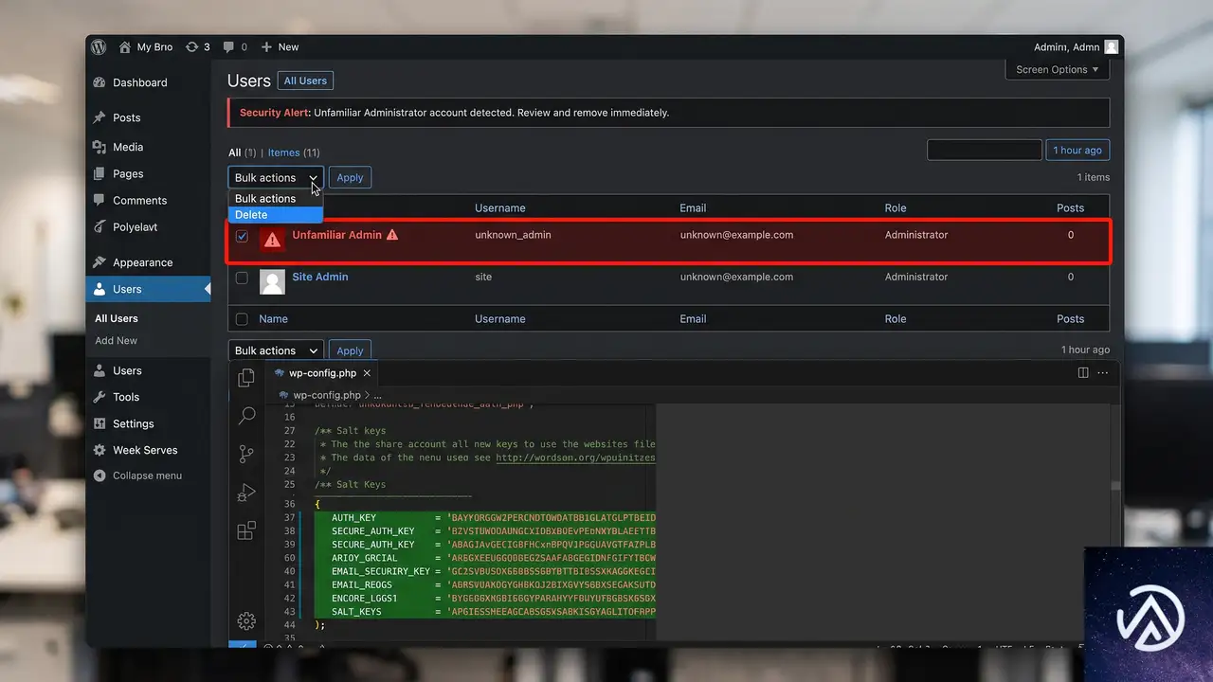Click the updates icon showing 3
The height and width of the screenshot is (682, 1213).
[x=198, y=46]
